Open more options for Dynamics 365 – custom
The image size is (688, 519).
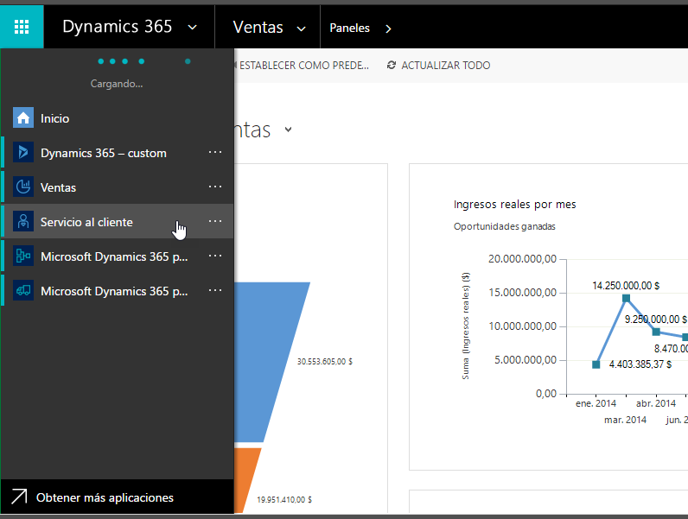(x=215, y=153)
